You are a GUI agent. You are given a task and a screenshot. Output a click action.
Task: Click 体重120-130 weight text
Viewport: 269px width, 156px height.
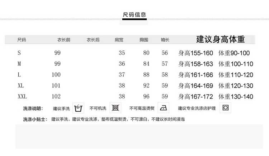pos(236,86)
